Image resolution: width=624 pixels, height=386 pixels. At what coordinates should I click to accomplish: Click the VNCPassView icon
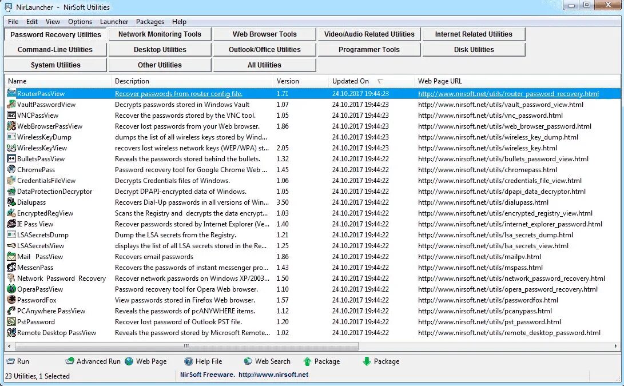(11, 116)
